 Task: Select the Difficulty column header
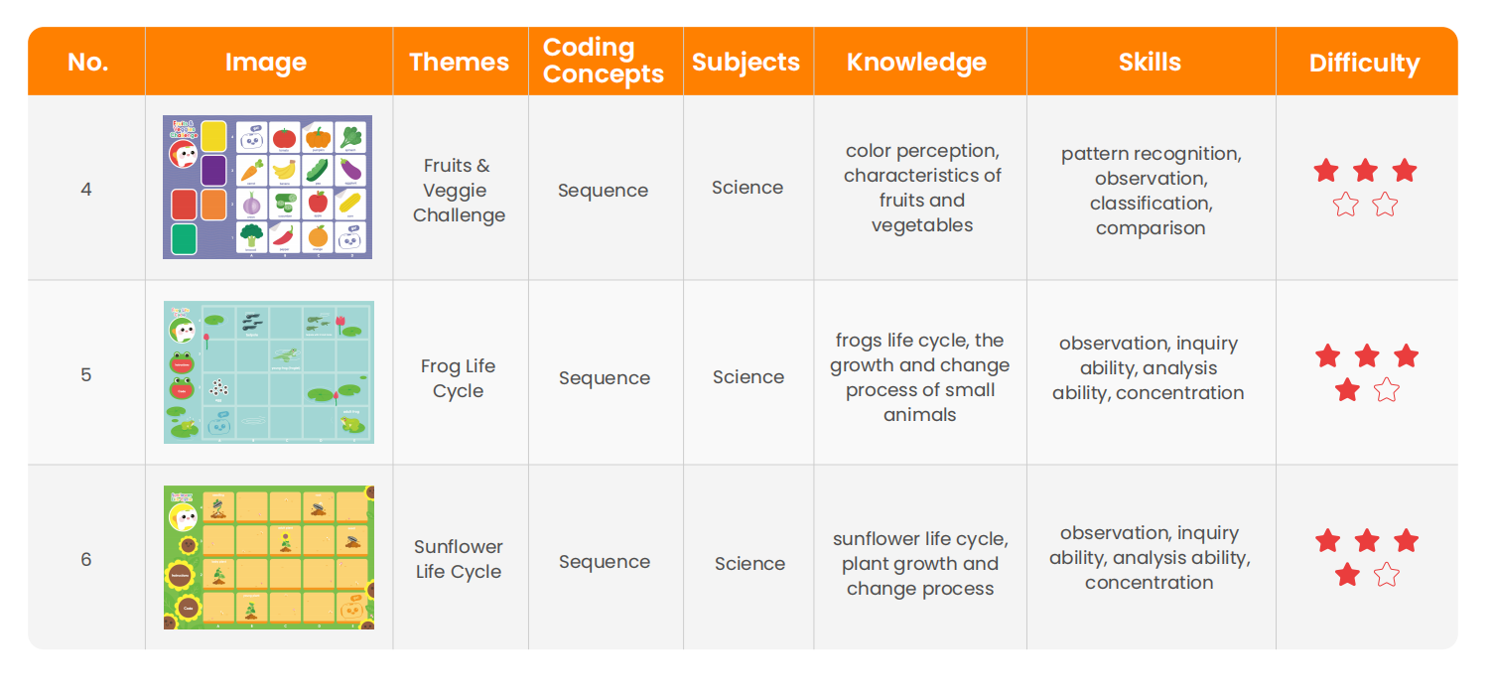1365,63
